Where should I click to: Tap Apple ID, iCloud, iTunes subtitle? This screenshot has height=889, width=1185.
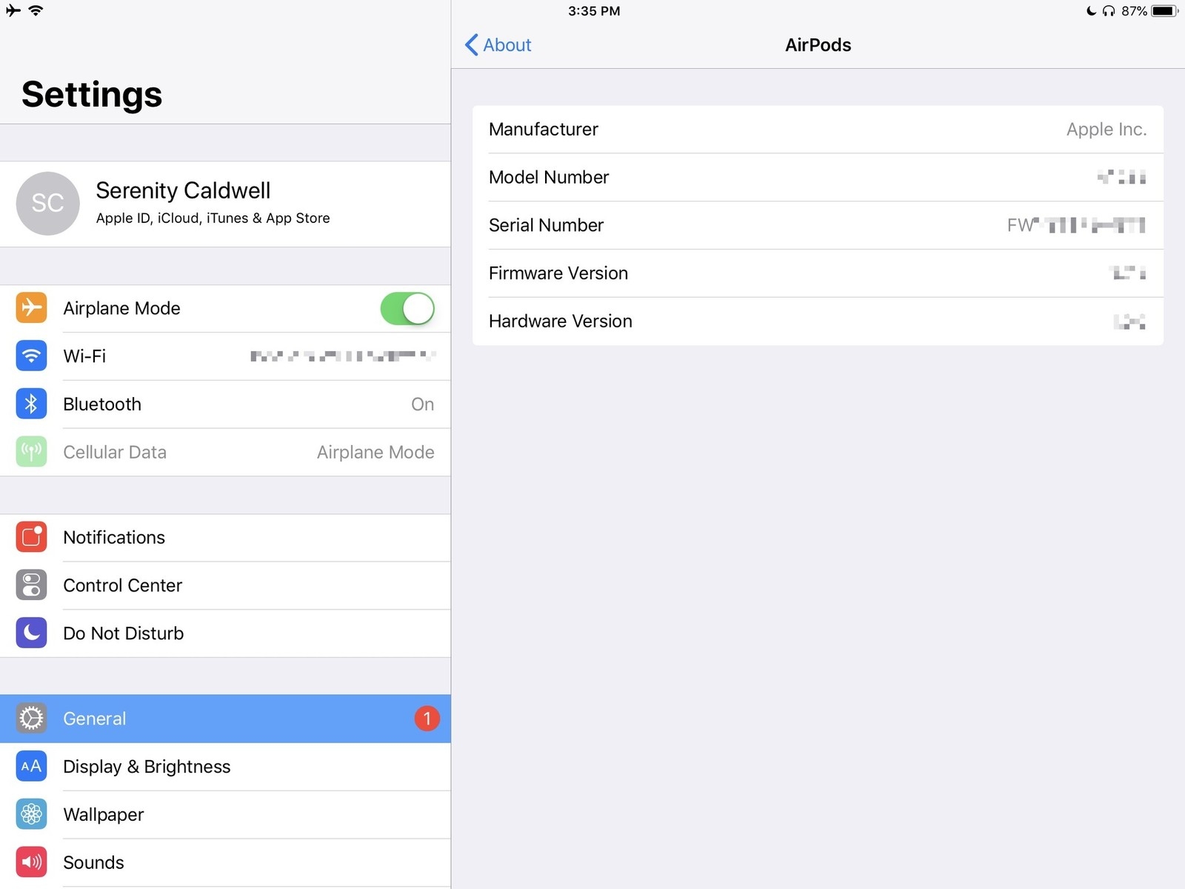pyautogui.click(x=213, y=218)
